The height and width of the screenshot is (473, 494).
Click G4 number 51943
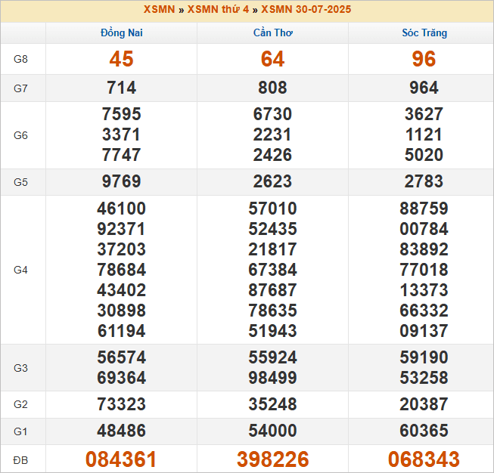click(273, 331)
